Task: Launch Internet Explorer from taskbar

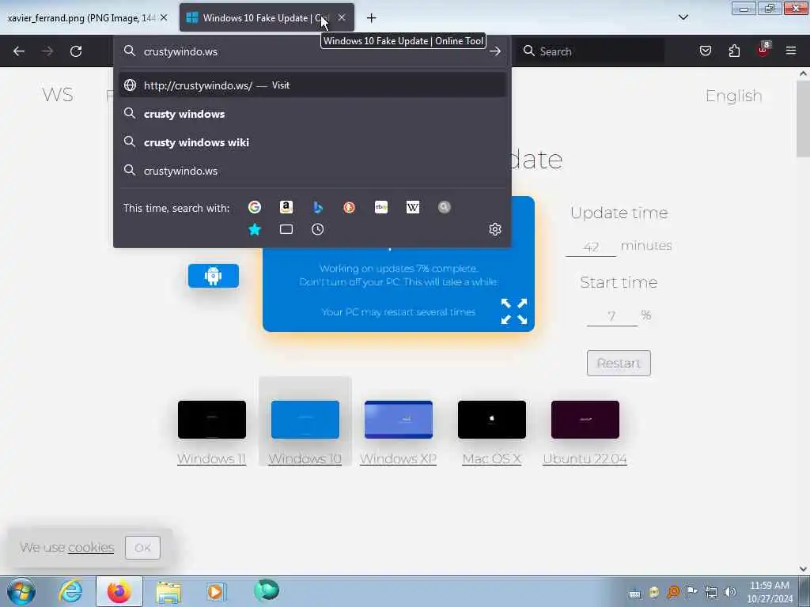Action: 70,591
